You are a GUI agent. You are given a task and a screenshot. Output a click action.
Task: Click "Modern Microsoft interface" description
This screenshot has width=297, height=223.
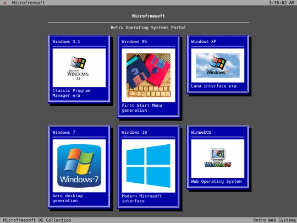142,198
